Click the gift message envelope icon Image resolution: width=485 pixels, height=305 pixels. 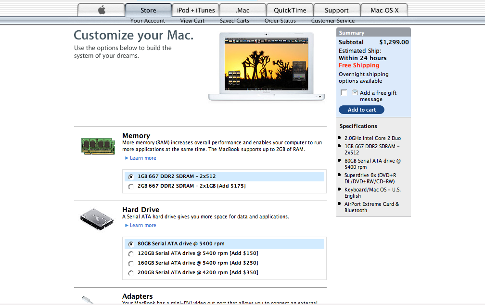coord(355,92)
